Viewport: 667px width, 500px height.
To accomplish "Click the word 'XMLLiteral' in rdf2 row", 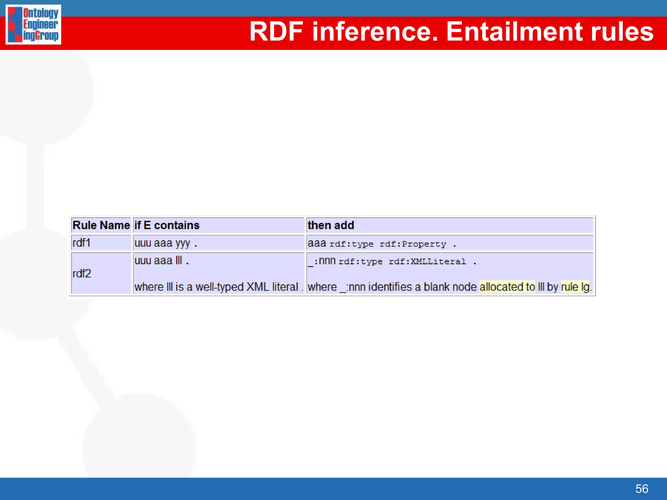I will click(x=438, y=262).
